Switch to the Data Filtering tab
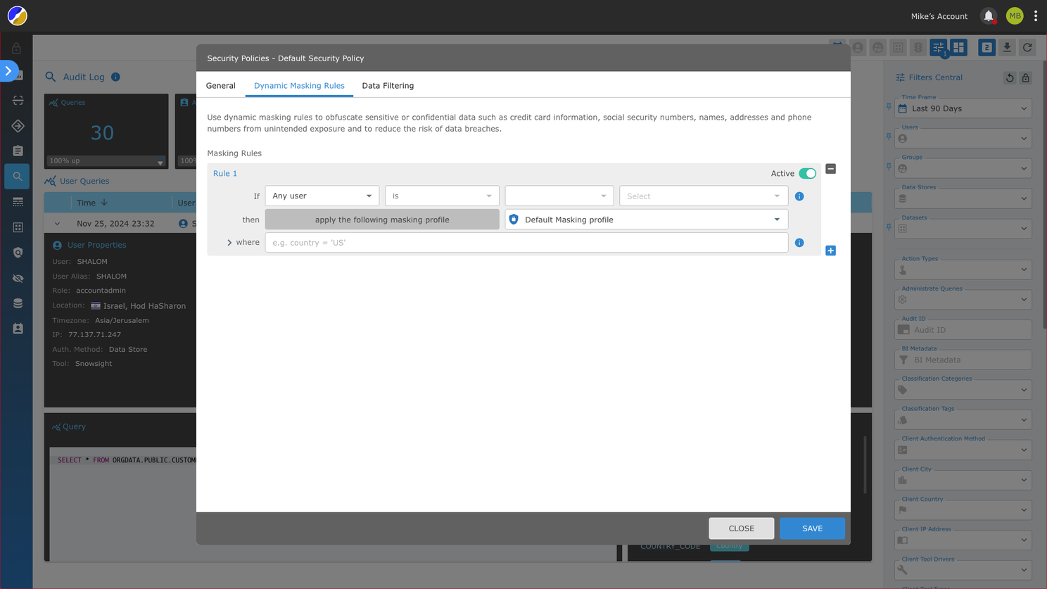 [388, 86]
